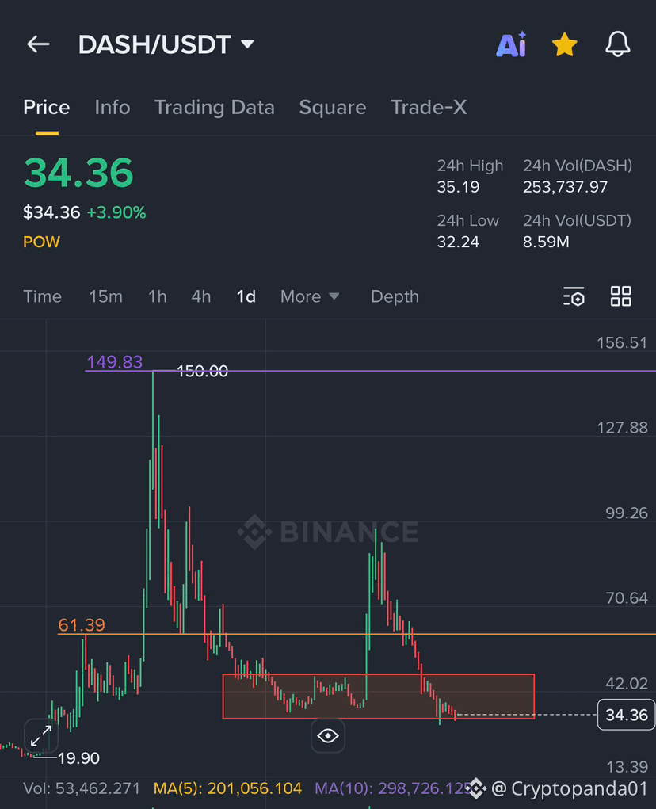This screenshot has width=656, height=809.
Task: Click the large 34.36 last price
Action: (79, 173)
